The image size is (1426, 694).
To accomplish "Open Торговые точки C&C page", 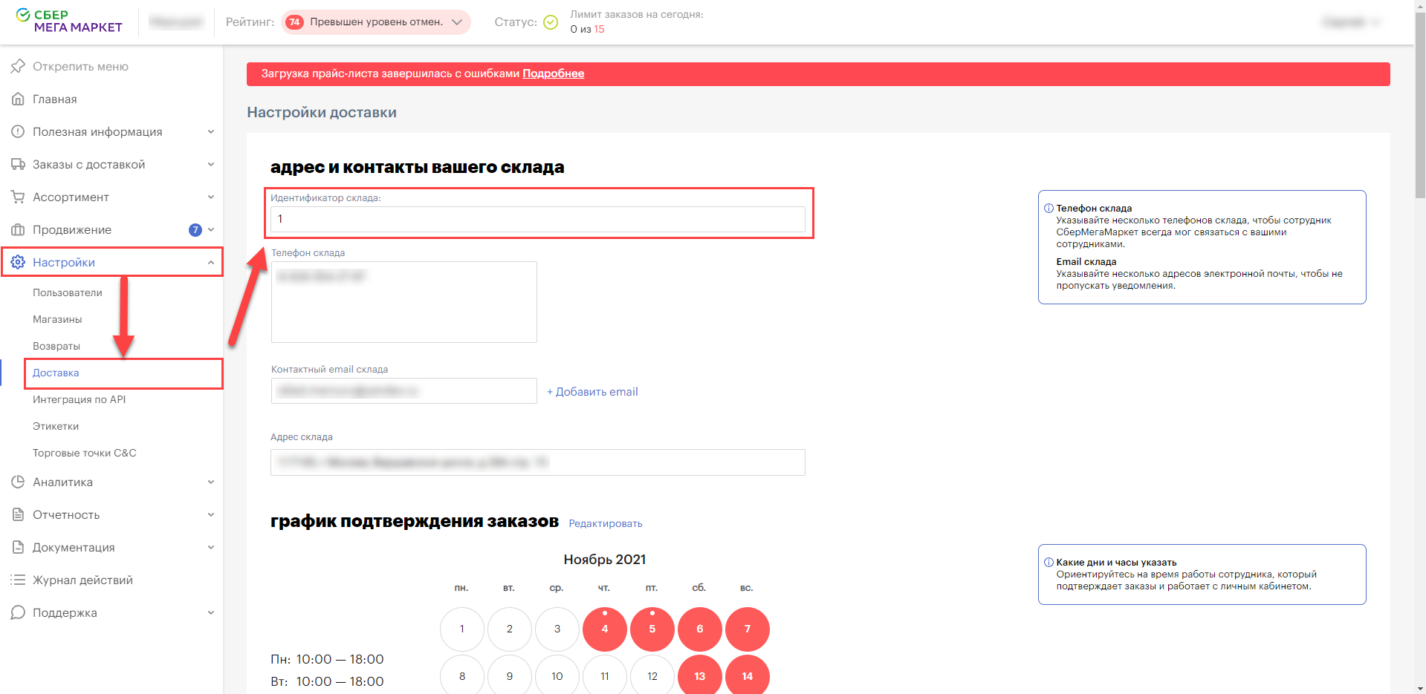I will [x=85, y=453].
